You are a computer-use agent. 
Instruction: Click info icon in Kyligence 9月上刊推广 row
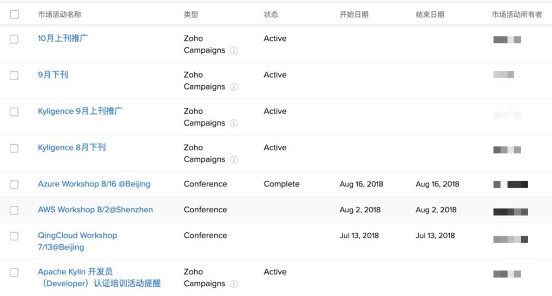[x=234, y=123]
